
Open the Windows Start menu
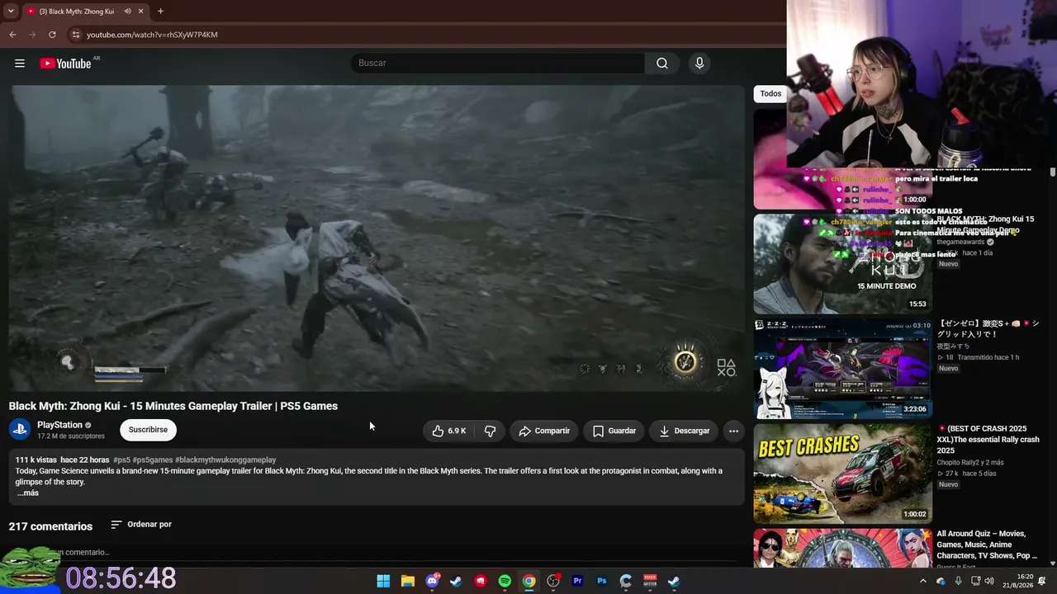383,581
